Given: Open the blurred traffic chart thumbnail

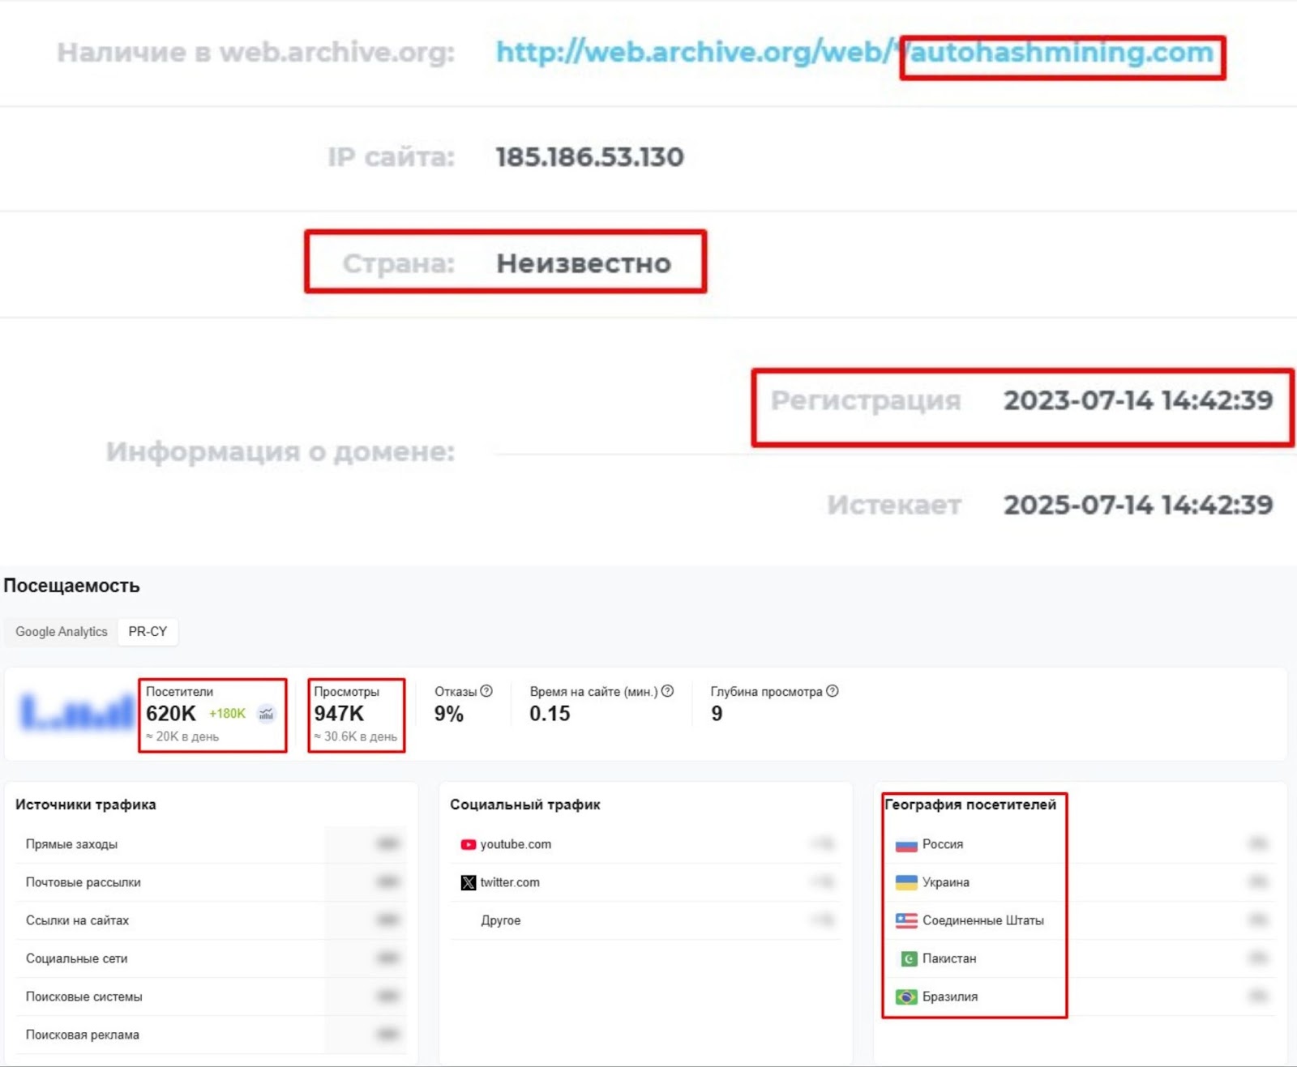Looking at the screenshot, I should tap(77, 713).
